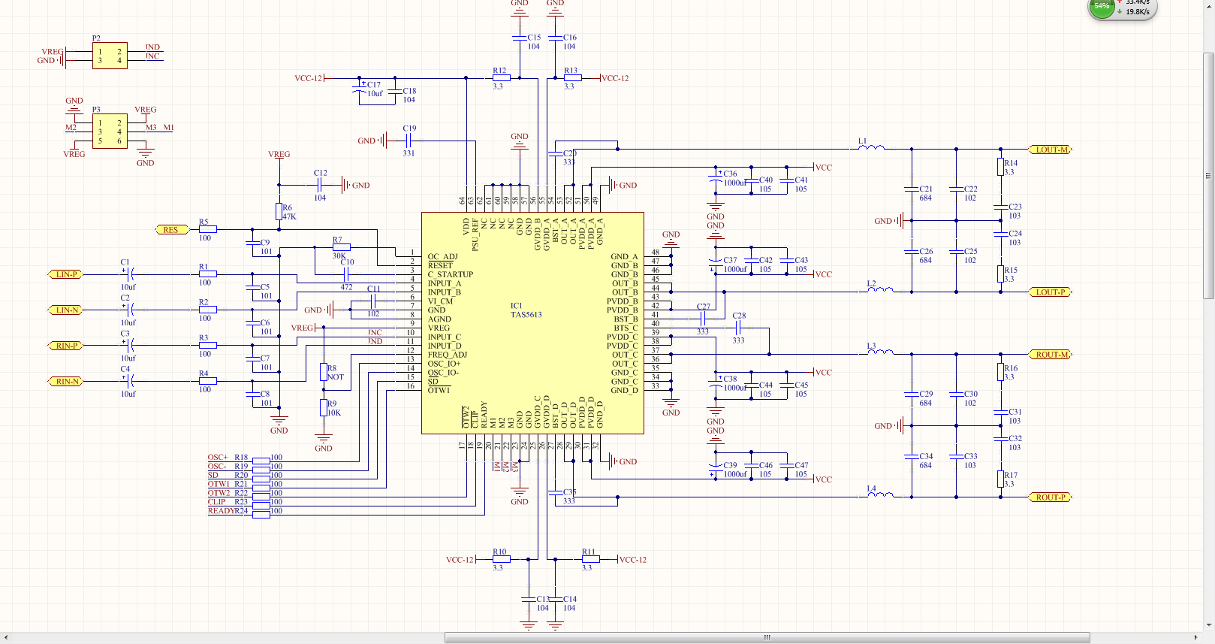This screenshot has width=1215, height=644.
Task: Select the LOUT-M output port
Action: [x=1051, y=150]
